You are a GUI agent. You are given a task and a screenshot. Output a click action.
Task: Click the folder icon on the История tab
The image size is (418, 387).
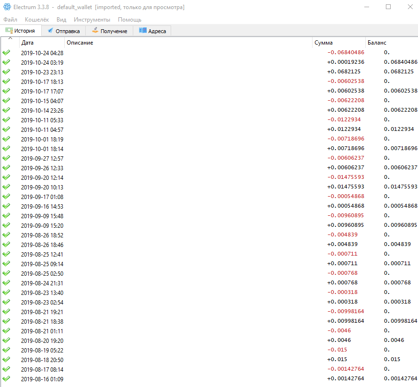click(9, 30)
